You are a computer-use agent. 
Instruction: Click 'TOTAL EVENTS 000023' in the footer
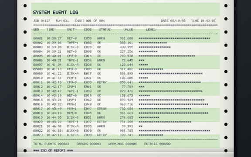(51, 144)
